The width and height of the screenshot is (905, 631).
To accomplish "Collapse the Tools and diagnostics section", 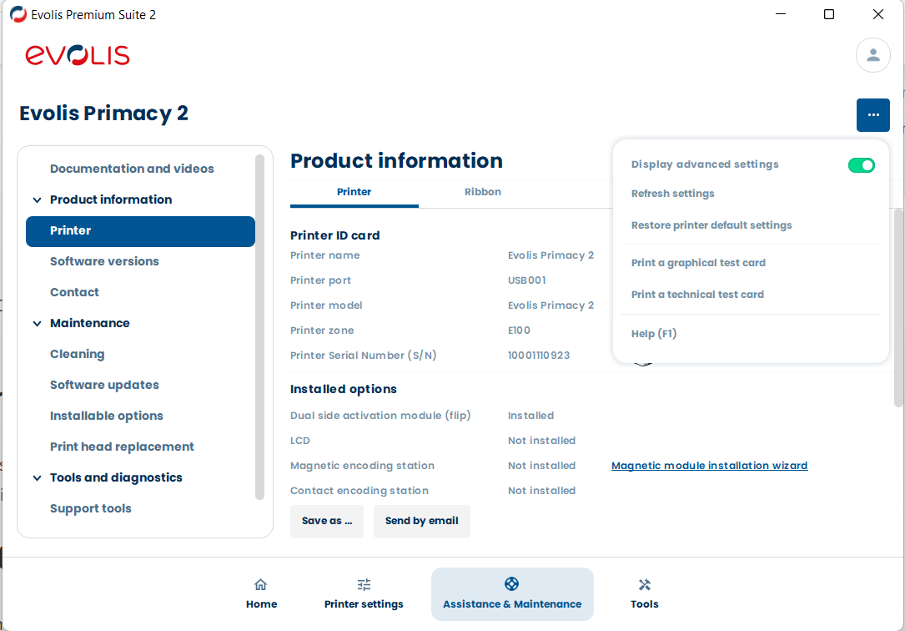I will [37, 478].
